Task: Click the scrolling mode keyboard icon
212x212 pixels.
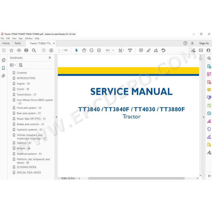Action: 130,51
